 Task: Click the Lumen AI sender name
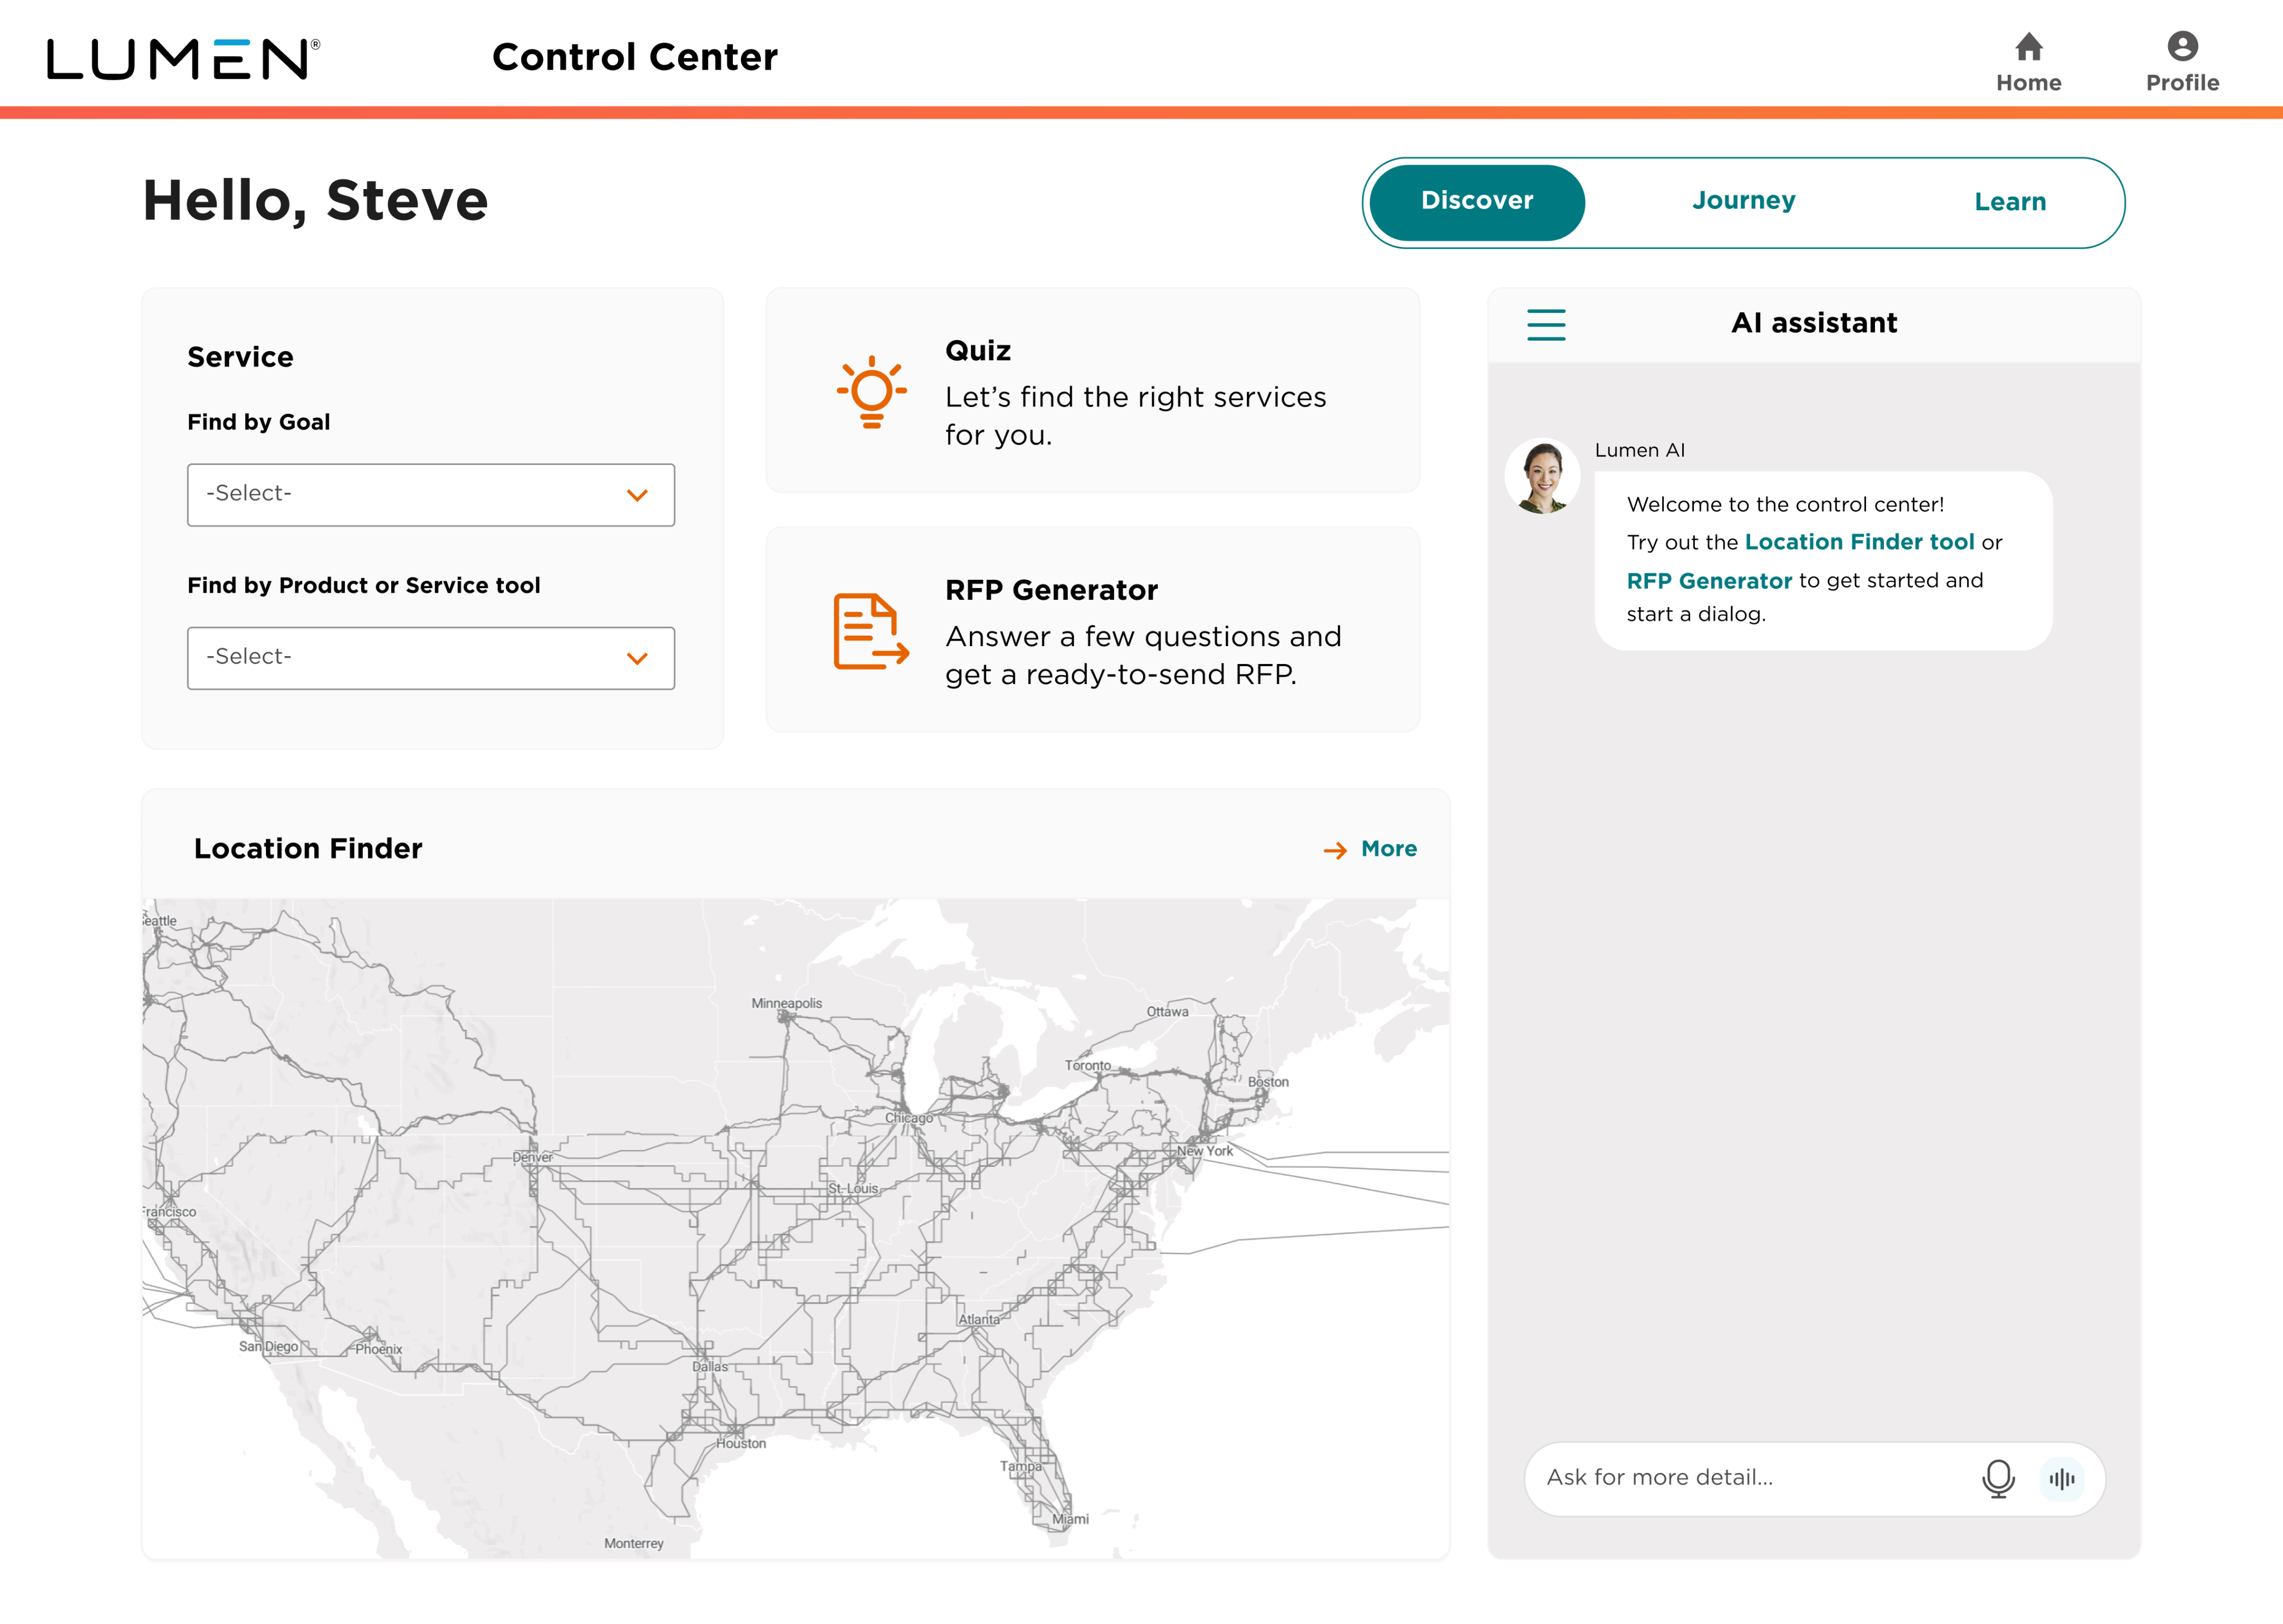click(x=1639, y=450)
